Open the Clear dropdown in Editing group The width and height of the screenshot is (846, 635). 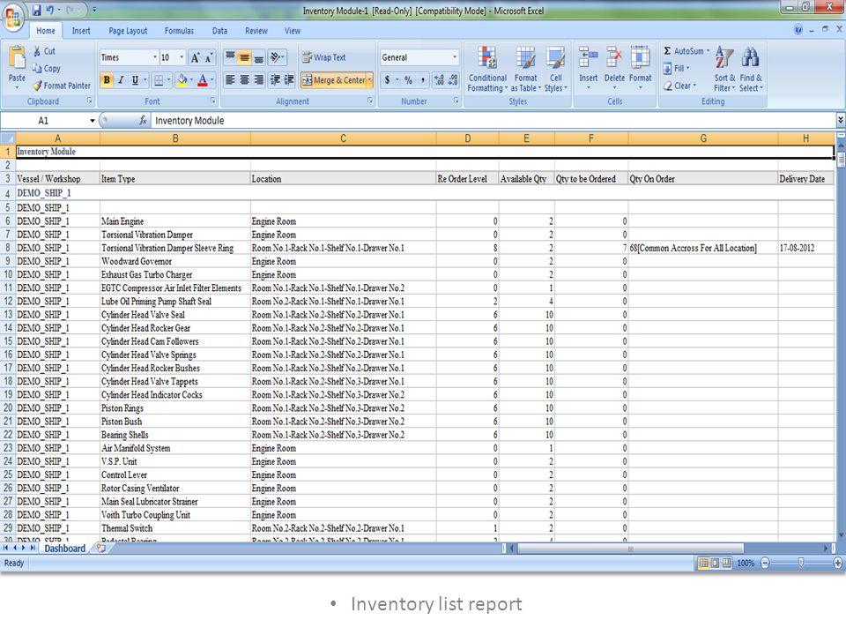coord(679,86)
